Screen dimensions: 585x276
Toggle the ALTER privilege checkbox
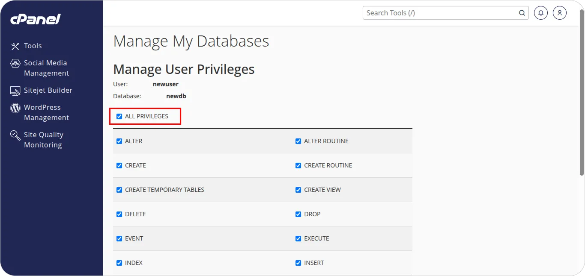pyautogui.click(x=119, y=141)
